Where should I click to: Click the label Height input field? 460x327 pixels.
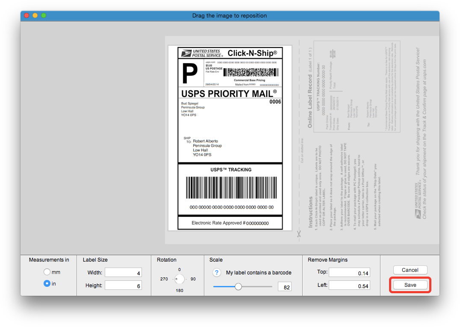pos(123,285)
